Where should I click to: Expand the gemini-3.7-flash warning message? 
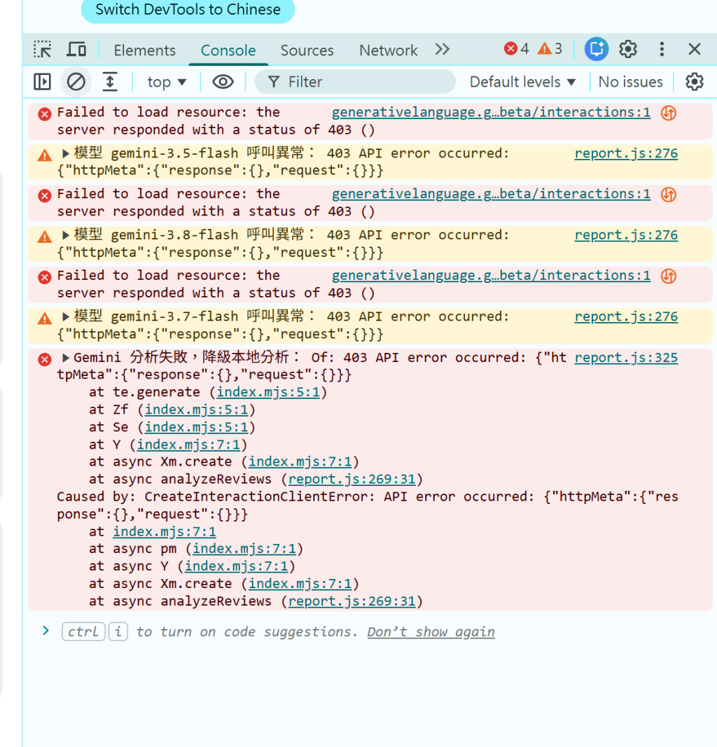coord(66,316)
